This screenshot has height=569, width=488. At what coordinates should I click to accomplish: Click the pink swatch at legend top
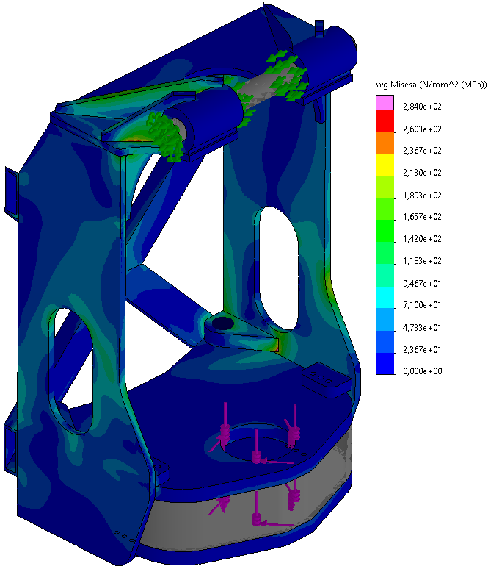[x=386, y=103]
